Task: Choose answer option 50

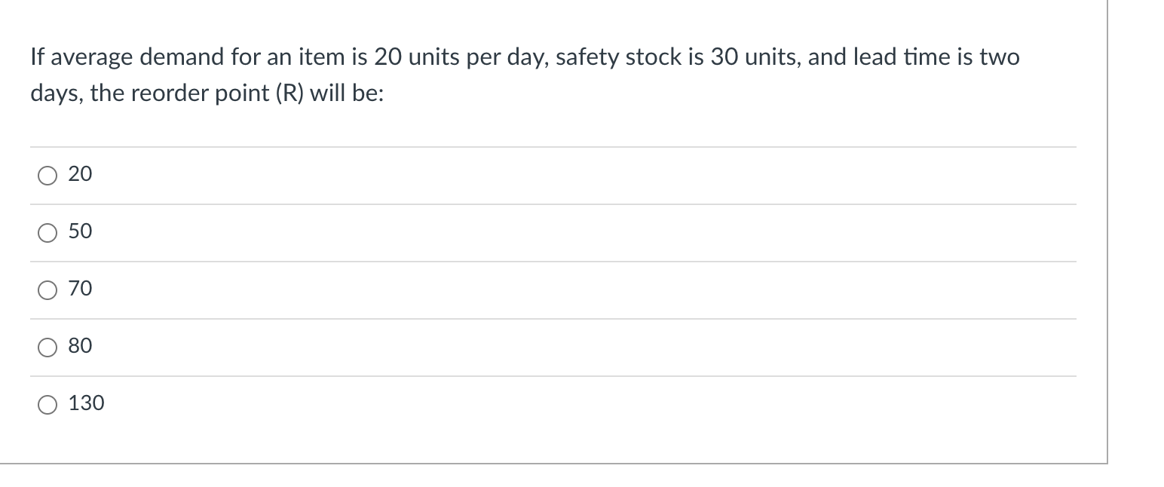Action: pos(80,232)
